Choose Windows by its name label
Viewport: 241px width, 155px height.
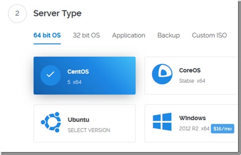(192, 118)
